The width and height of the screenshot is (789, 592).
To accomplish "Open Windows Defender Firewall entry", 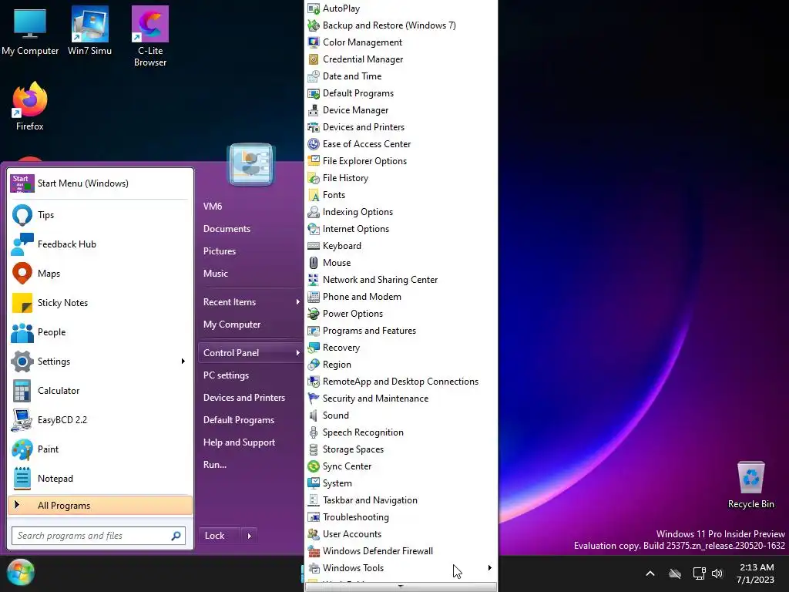I will tap(401, 551).
